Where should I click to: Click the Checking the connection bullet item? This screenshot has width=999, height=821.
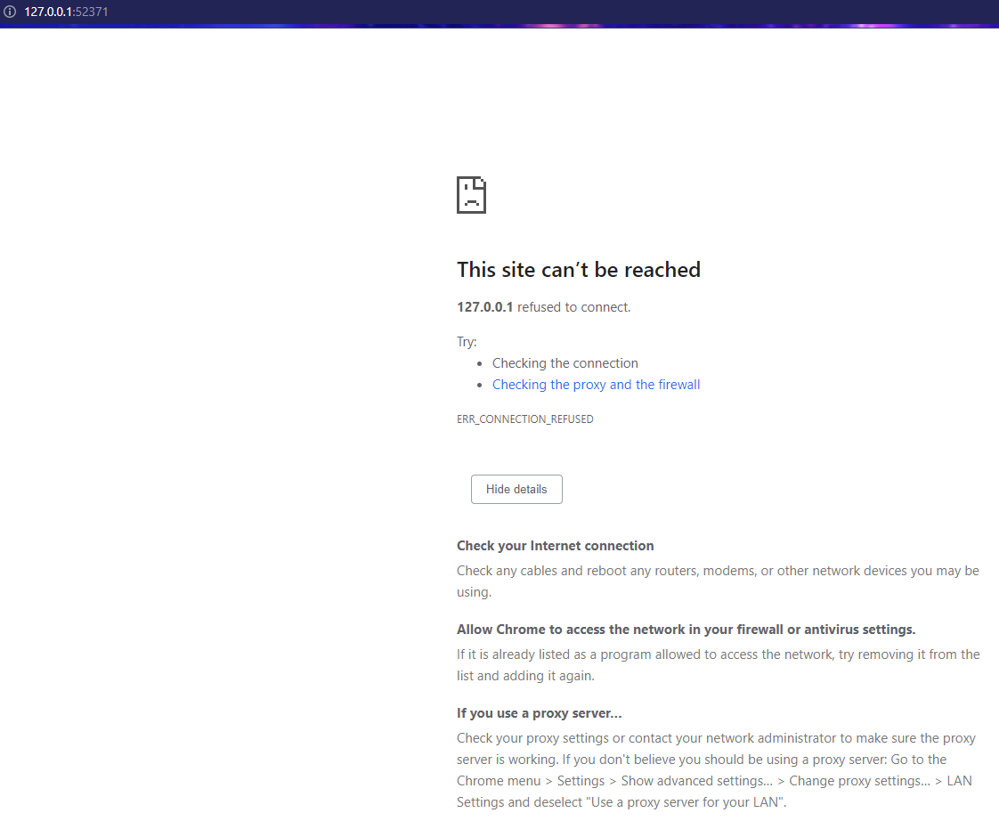pyautogui.click(x=564, y=362)
